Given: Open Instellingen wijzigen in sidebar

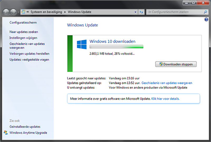Looking at the screenshot, I should click(23, 38).
